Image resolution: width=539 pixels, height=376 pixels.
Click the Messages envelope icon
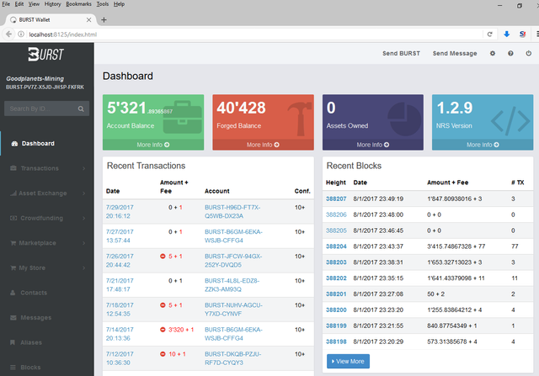[x=13, y=318]
